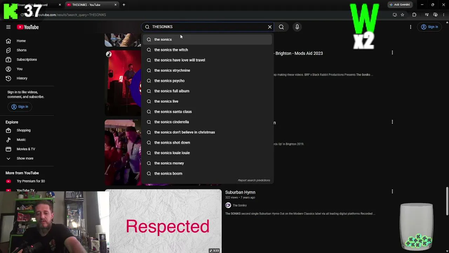This screenshot has height=253, width=449.
Task: Clear the YouTube search box with X
Action: 270,27
